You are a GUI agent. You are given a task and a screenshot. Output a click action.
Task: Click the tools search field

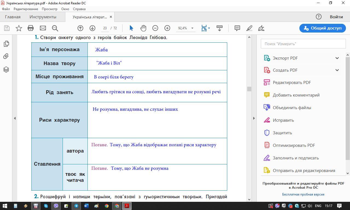(303, 44)
